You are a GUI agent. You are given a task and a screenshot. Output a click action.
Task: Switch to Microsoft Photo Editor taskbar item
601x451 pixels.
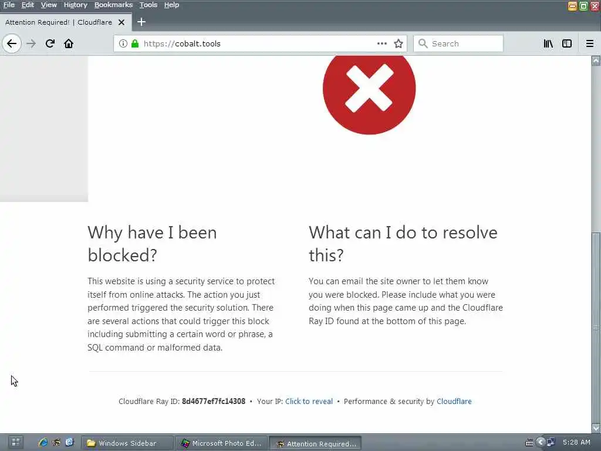tap(221, 443)
